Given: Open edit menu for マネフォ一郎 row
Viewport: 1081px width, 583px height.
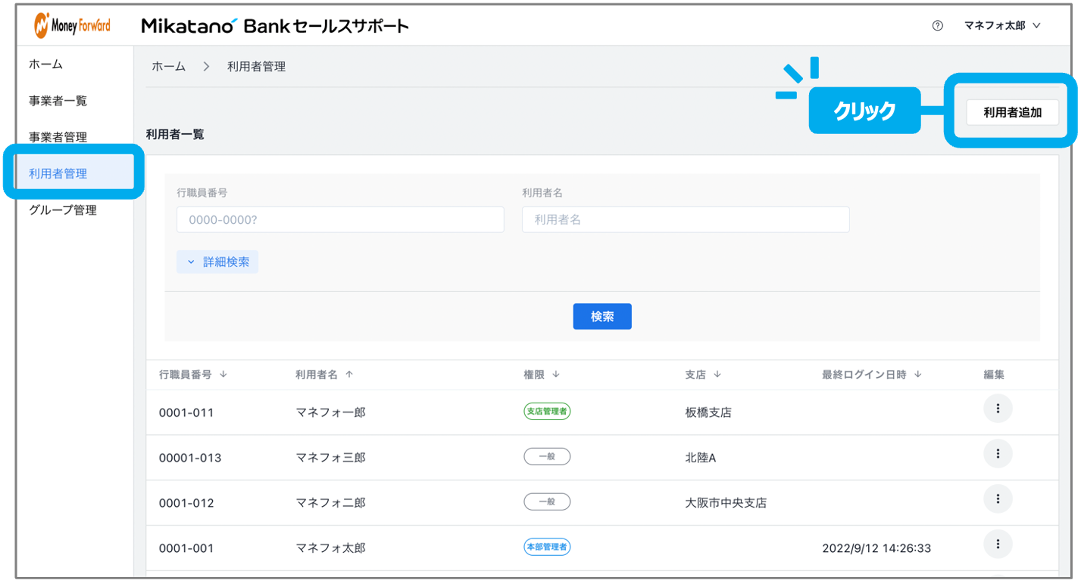Looking at the screenshot, I should coord(998,409).
